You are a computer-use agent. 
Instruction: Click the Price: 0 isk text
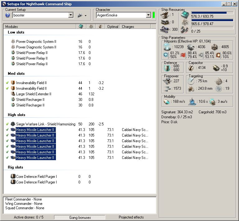(x=169, y=122)
